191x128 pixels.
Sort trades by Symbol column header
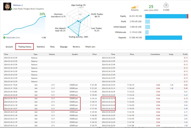tap(75, 54)
